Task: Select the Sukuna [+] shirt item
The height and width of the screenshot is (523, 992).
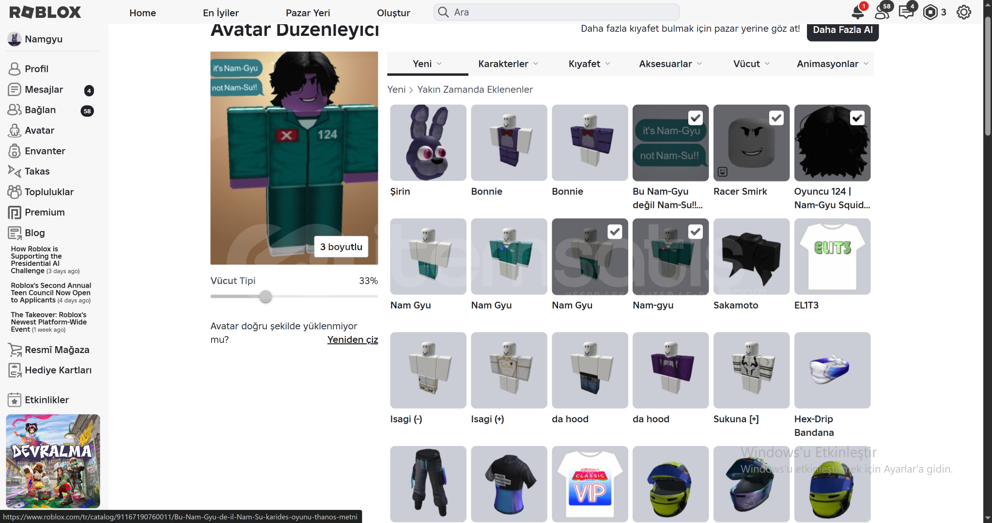Action: pyautogui.click(x=751, y=370)
